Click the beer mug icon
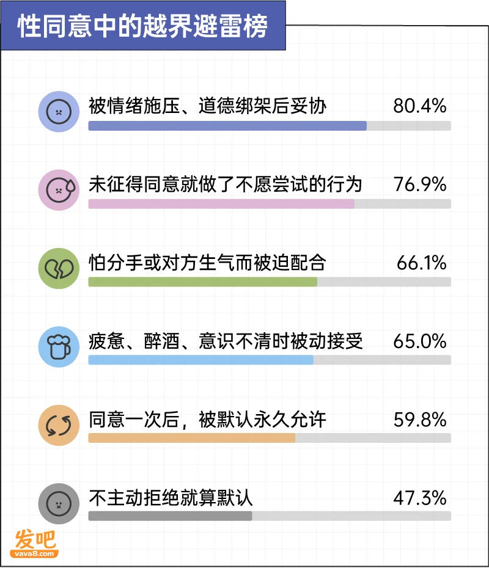The image size is (489, 568). pos(59,347)
